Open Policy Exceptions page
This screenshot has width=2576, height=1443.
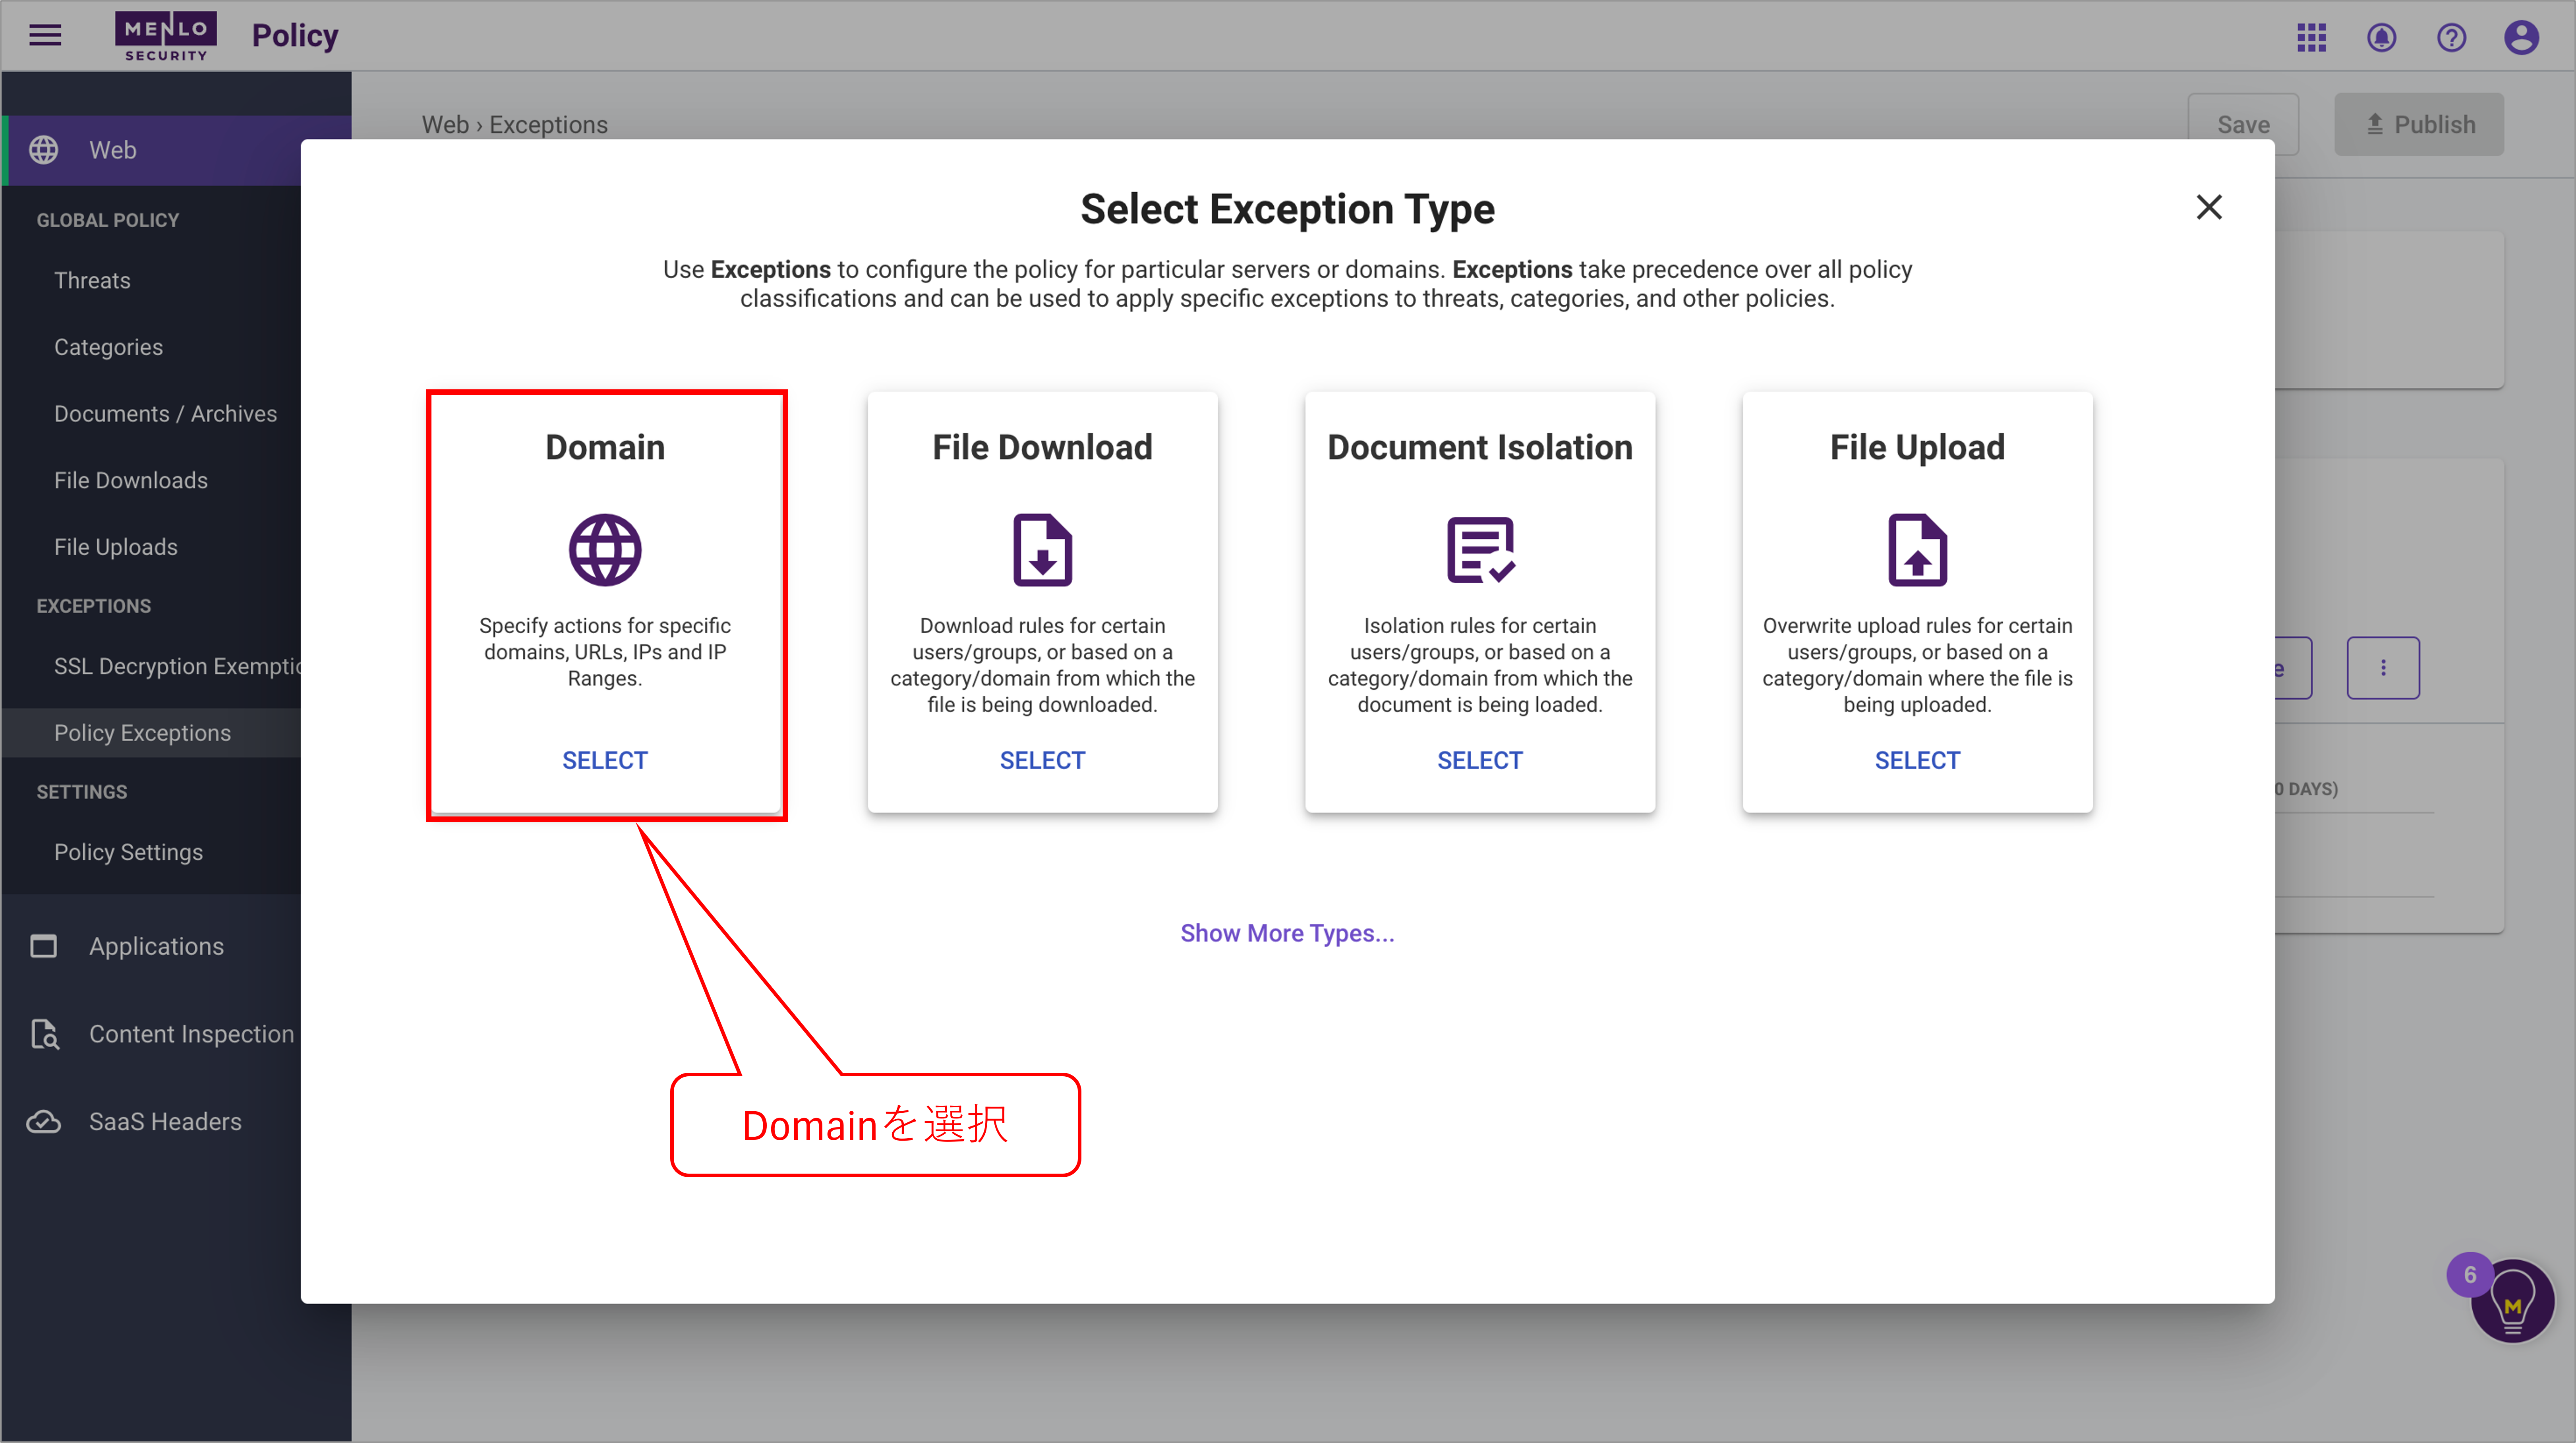(x=142, y=733)
